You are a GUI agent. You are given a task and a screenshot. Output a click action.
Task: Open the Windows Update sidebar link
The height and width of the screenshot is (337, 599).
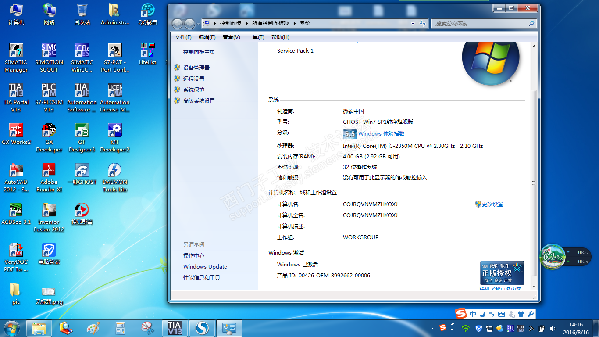click(x=205, y=267)
